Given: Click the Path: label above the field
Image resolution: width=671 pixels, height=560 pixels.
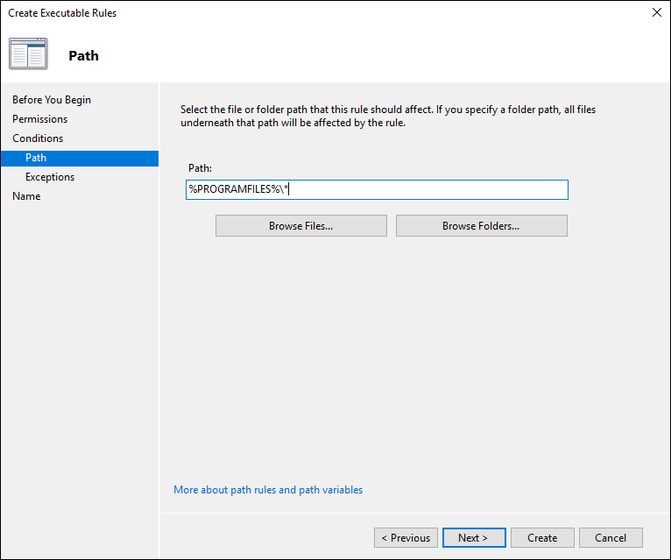Looking at the screenshot, I should (x=201, y=167).
